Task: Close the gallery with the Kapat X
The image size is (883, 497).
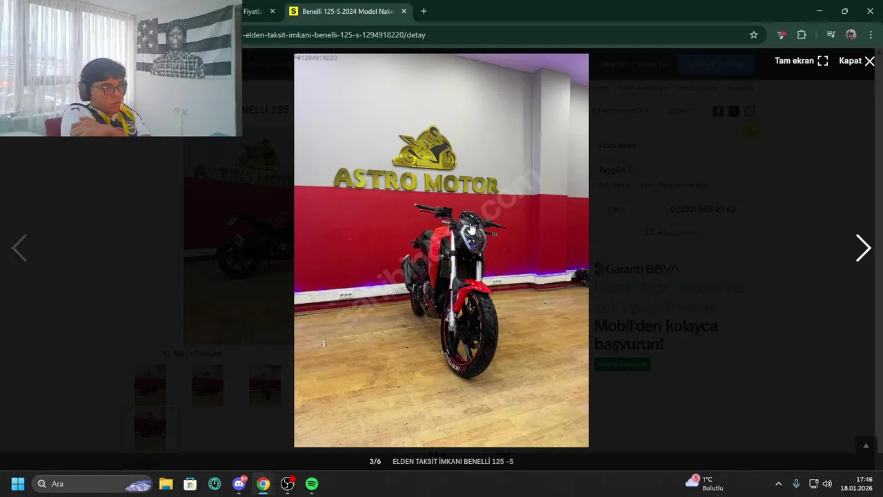Action: (x=857, y=61)
